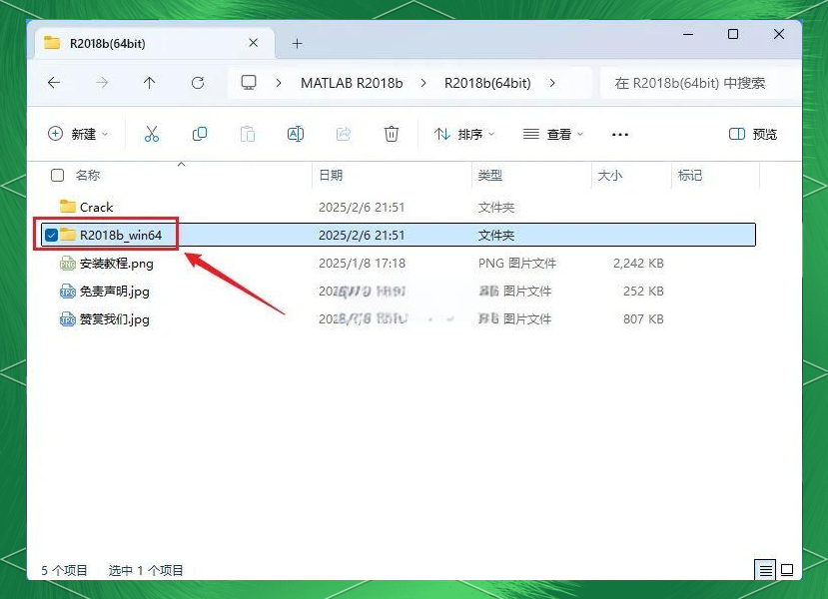
Task: Select the Crack folder name
Action: (x=96, y=207)
